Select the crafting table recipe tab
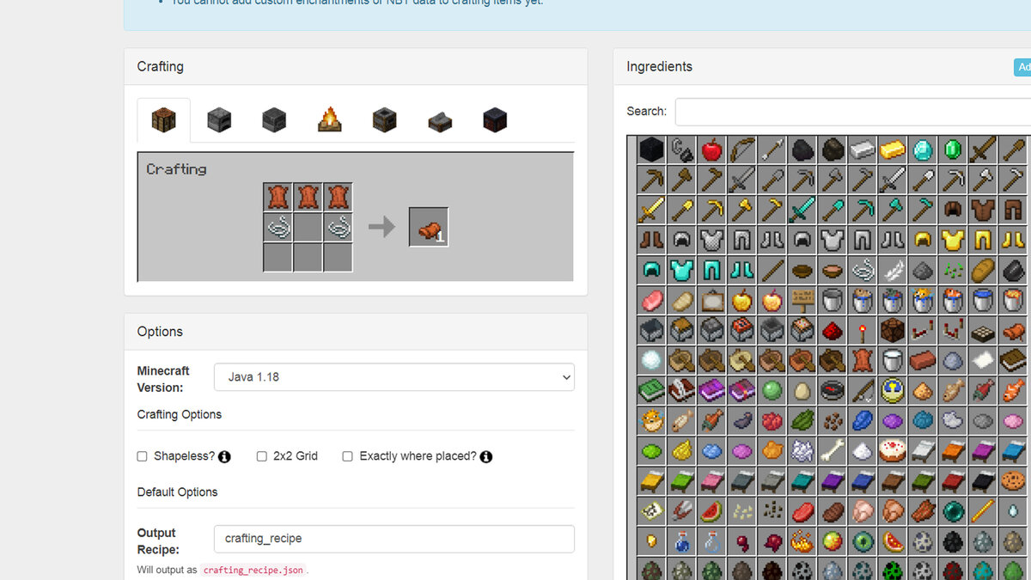The height and width of the screenshot is (580, 1031). [163, 120]
